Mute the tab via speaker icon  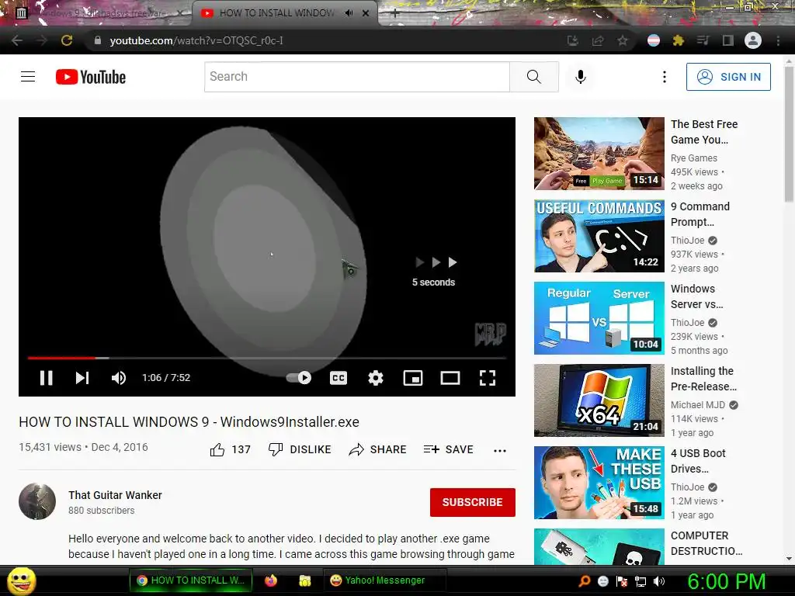click(x=349, y=13)
